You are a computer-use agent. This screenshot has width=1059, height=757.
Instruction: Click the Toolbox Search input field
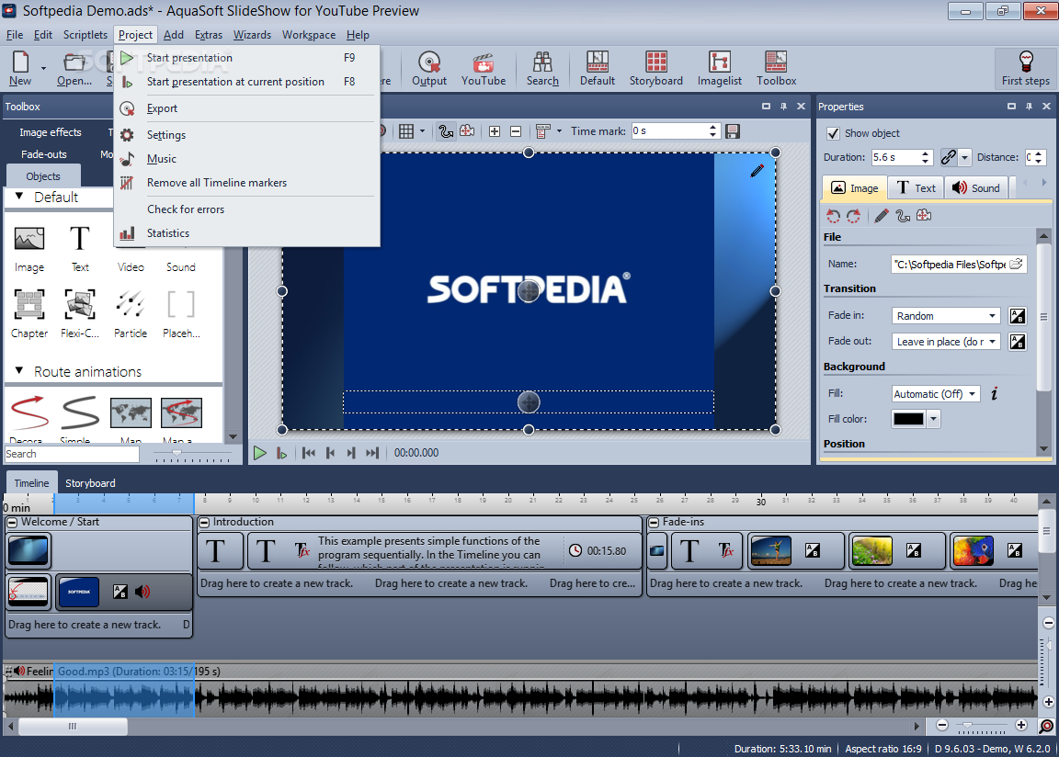[72, 454]
